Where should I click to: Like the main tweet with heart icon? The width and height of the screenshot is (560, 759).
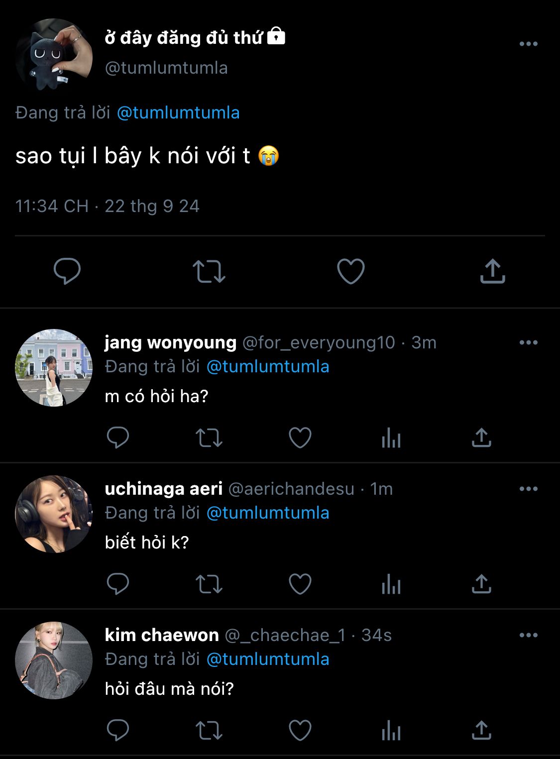pyautogui.click(x=351, y=271)
